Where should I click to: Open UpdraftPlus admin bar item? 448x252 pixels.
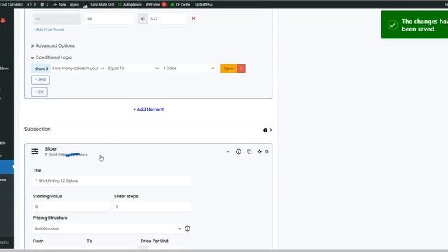(204, 5)
